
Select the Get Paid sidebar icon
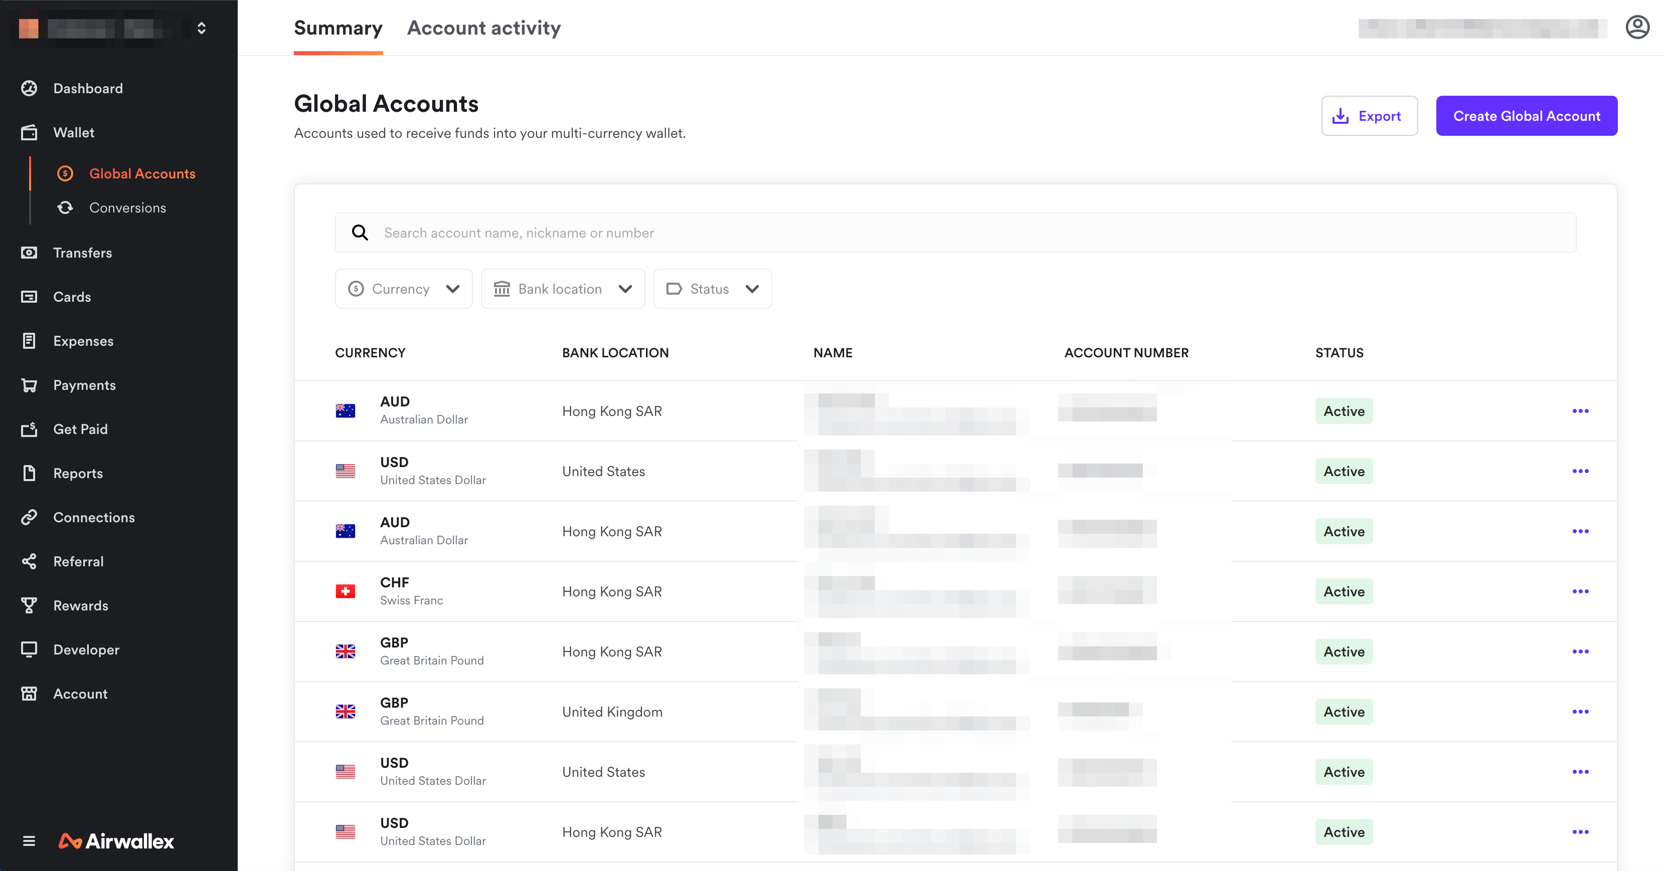coord(29,428)
